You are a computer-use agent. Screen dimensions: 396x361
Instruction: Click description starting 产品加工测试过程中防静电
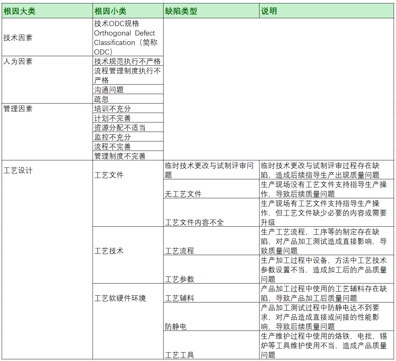point(326,316)
